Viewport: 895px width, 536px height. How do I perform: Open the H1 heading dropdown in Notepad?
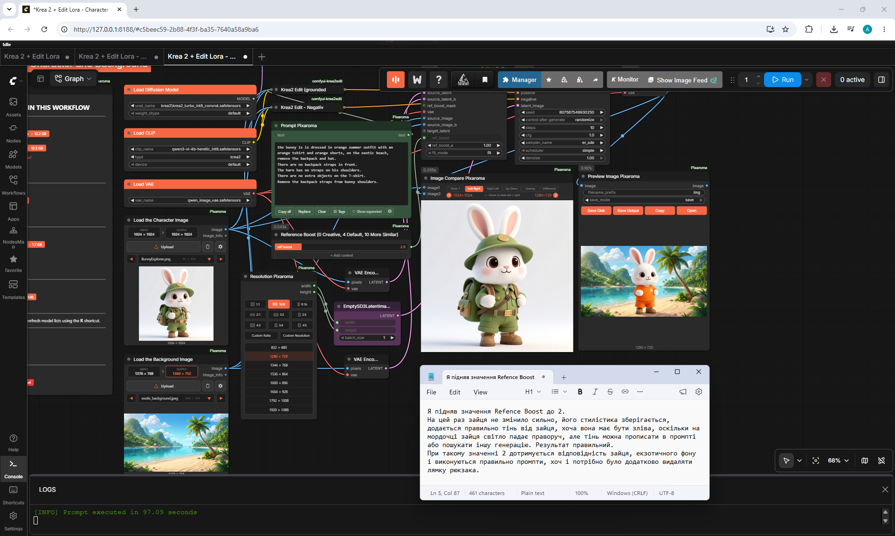(x=533, y=392)
